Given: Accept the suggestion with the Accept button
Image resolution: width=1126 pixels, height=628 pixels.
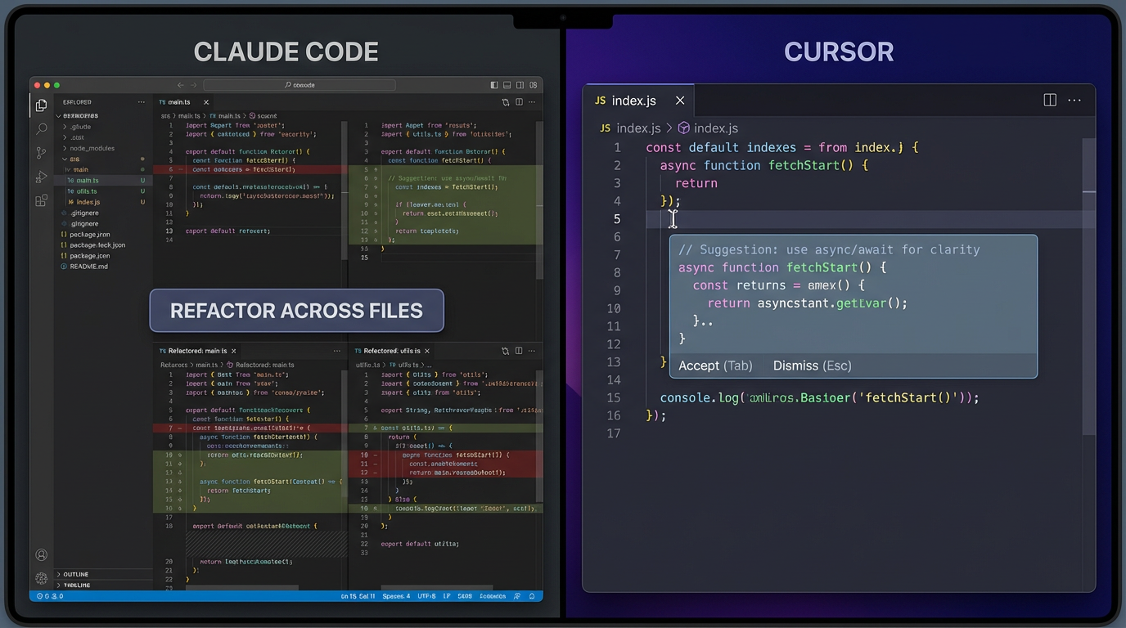Looking at the screenshot, I should click(x=715, y=366).
